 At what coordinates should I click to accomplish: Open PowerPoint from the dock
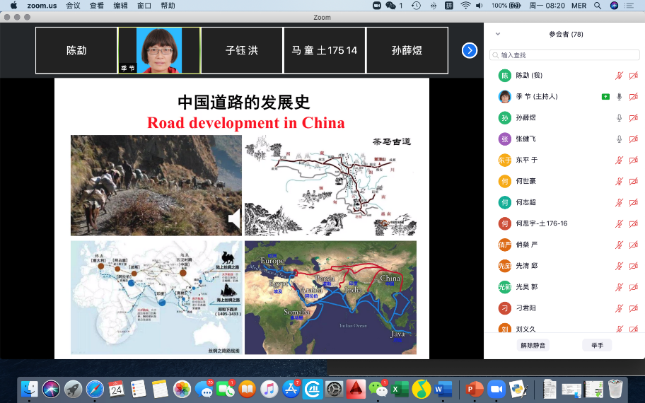click(x=473, y=389)
